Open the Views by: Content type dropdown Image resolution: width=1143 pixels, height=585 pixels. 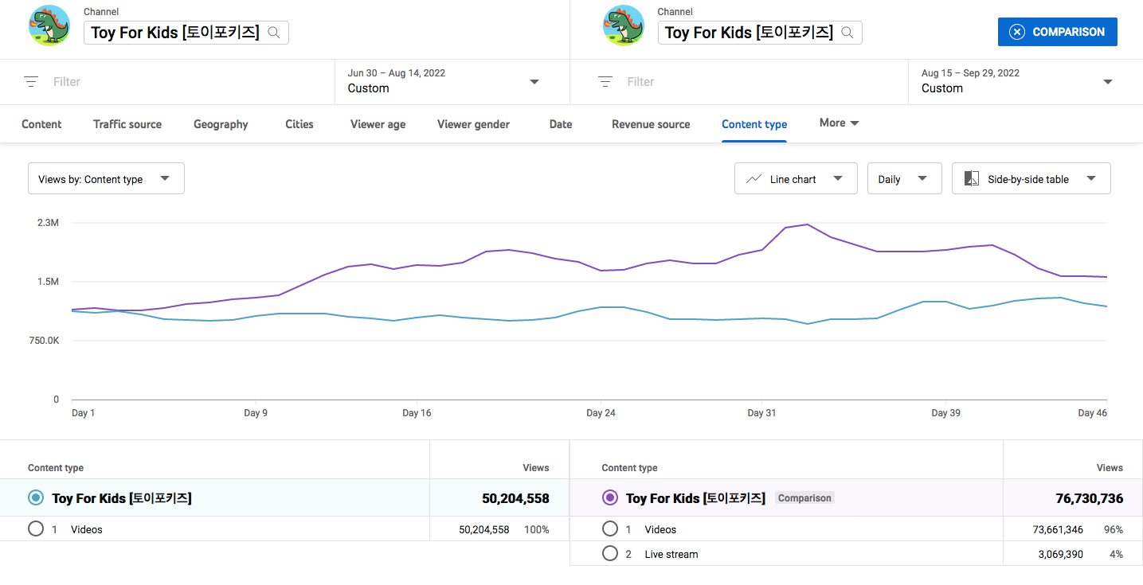pyautogui.click(x=106, y=179)
